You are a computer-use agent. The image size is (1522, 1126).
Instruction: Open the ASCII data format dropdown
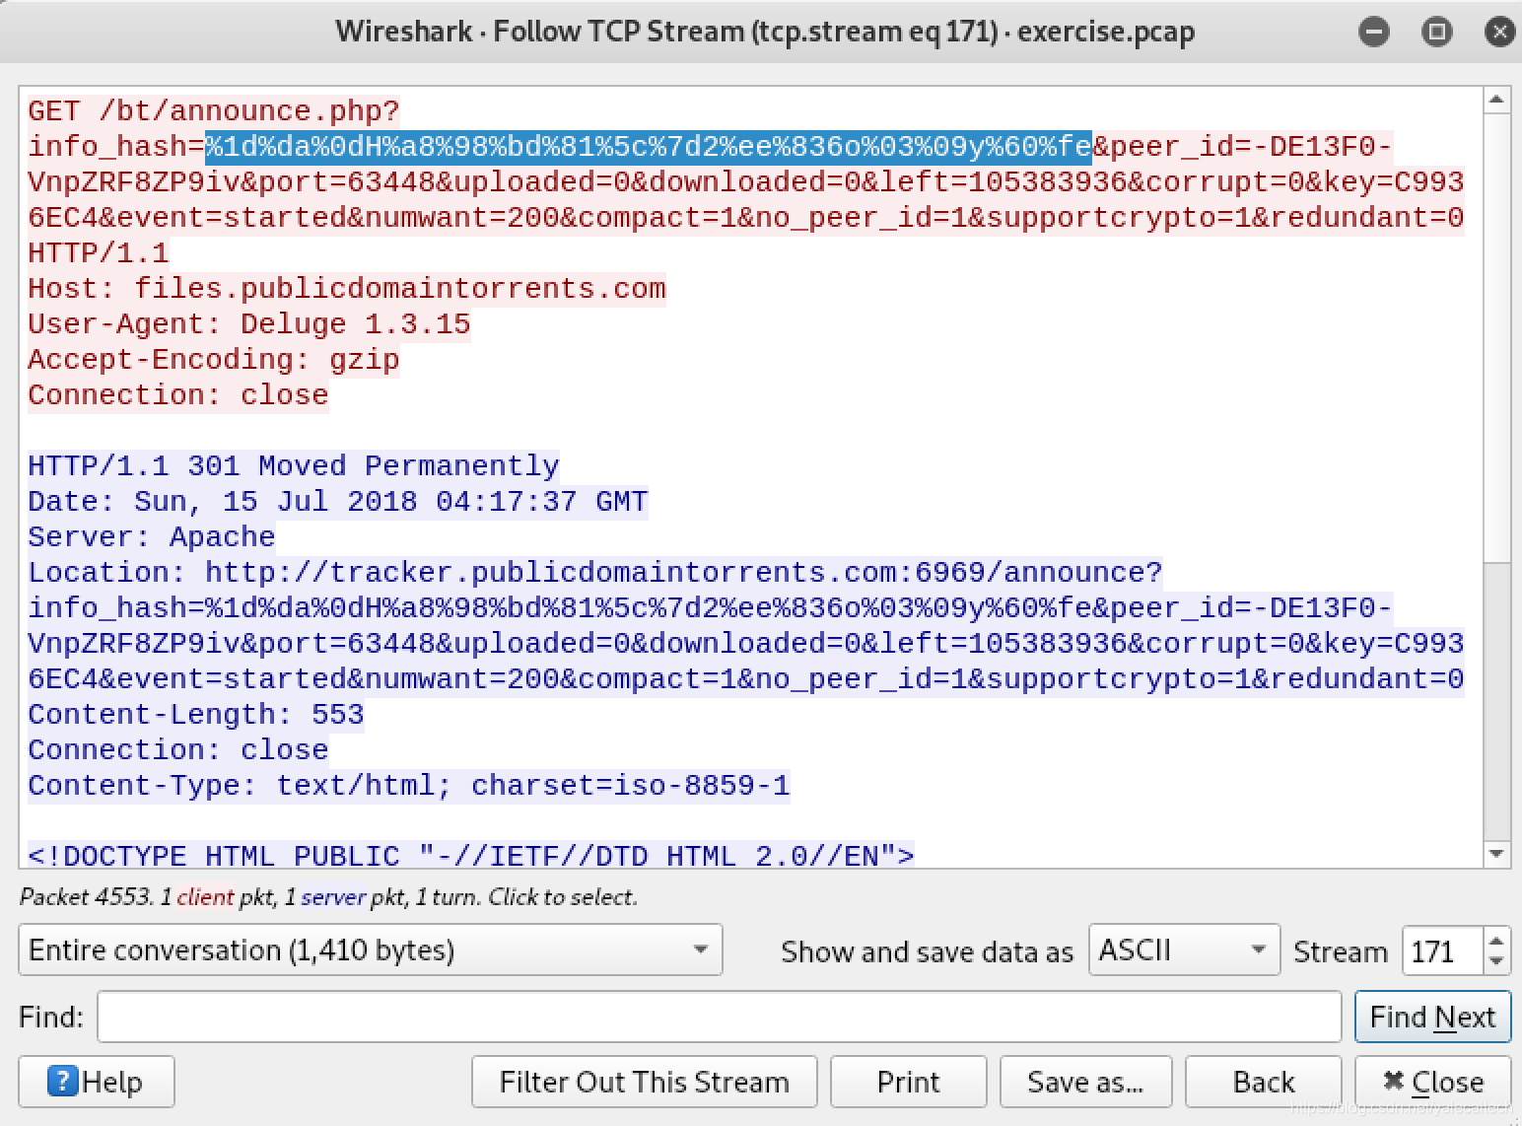pos(1184,950)
